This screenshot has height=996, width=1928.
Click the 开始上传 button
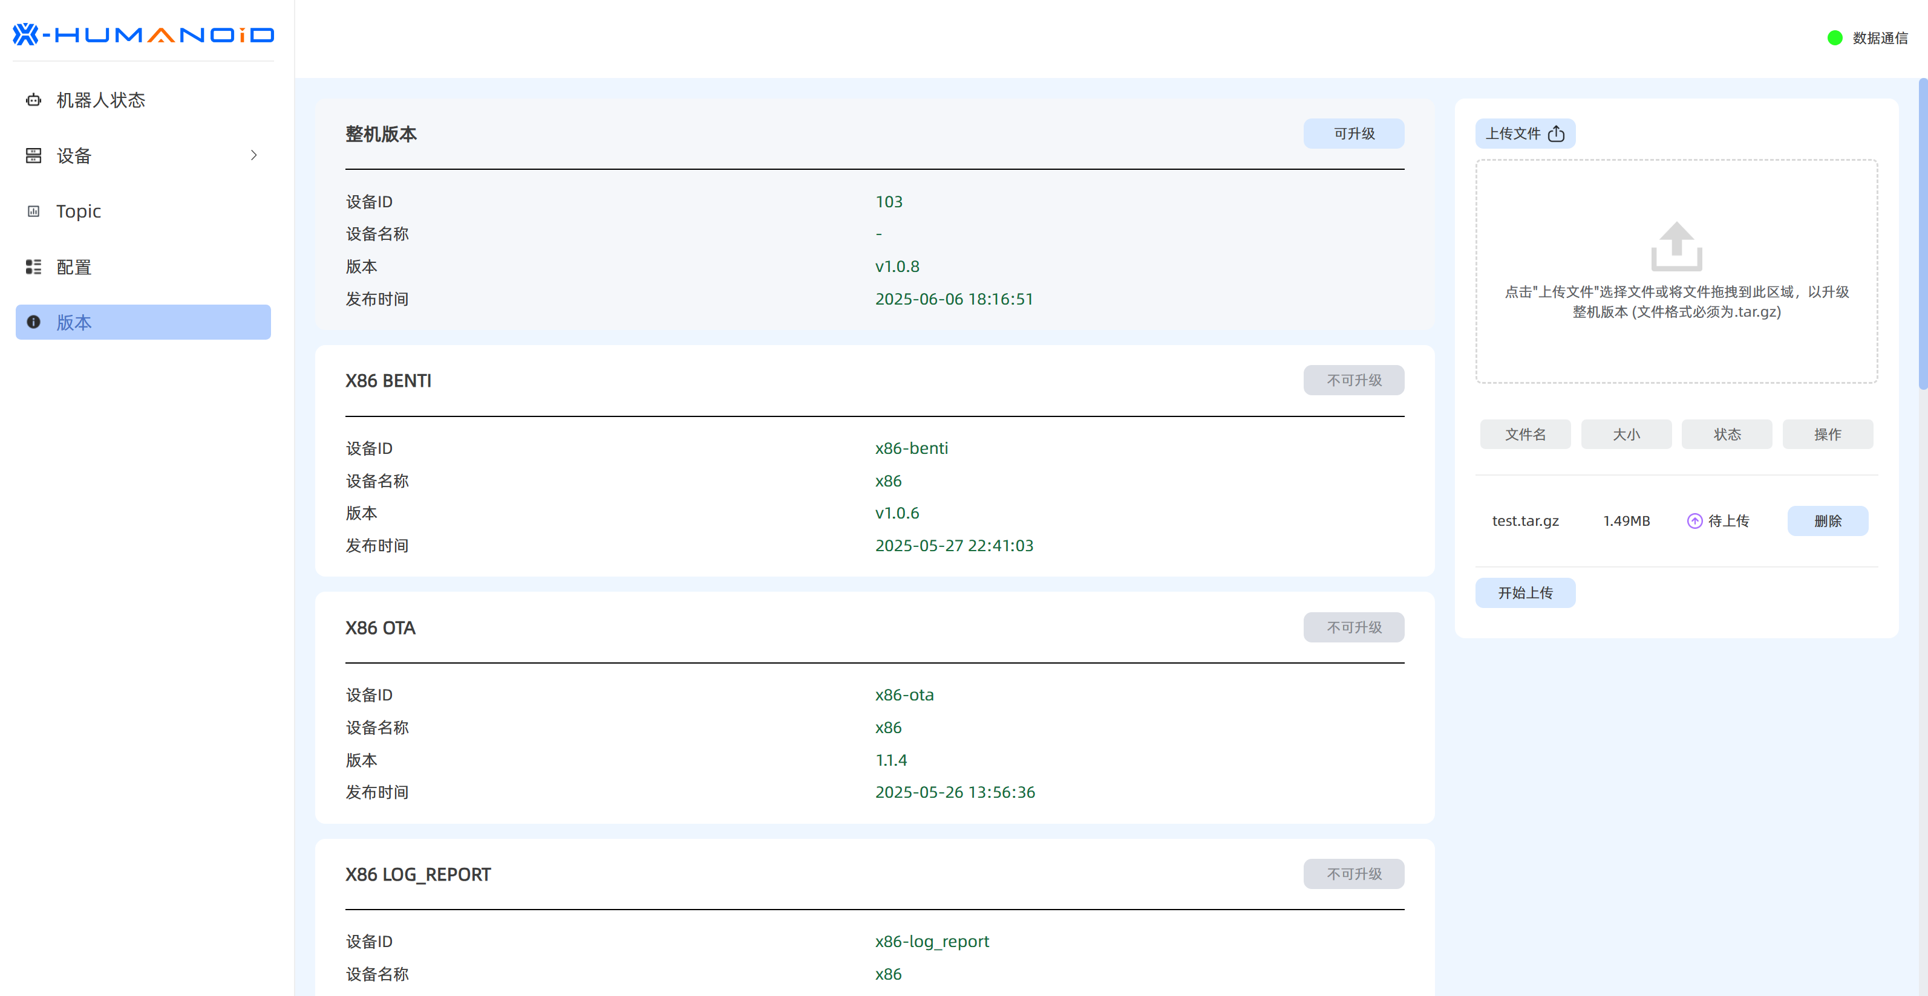(1524, 593)
